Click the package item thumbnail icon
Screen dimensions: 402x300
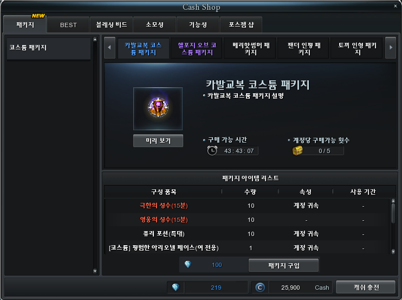(x=158, y=108)
